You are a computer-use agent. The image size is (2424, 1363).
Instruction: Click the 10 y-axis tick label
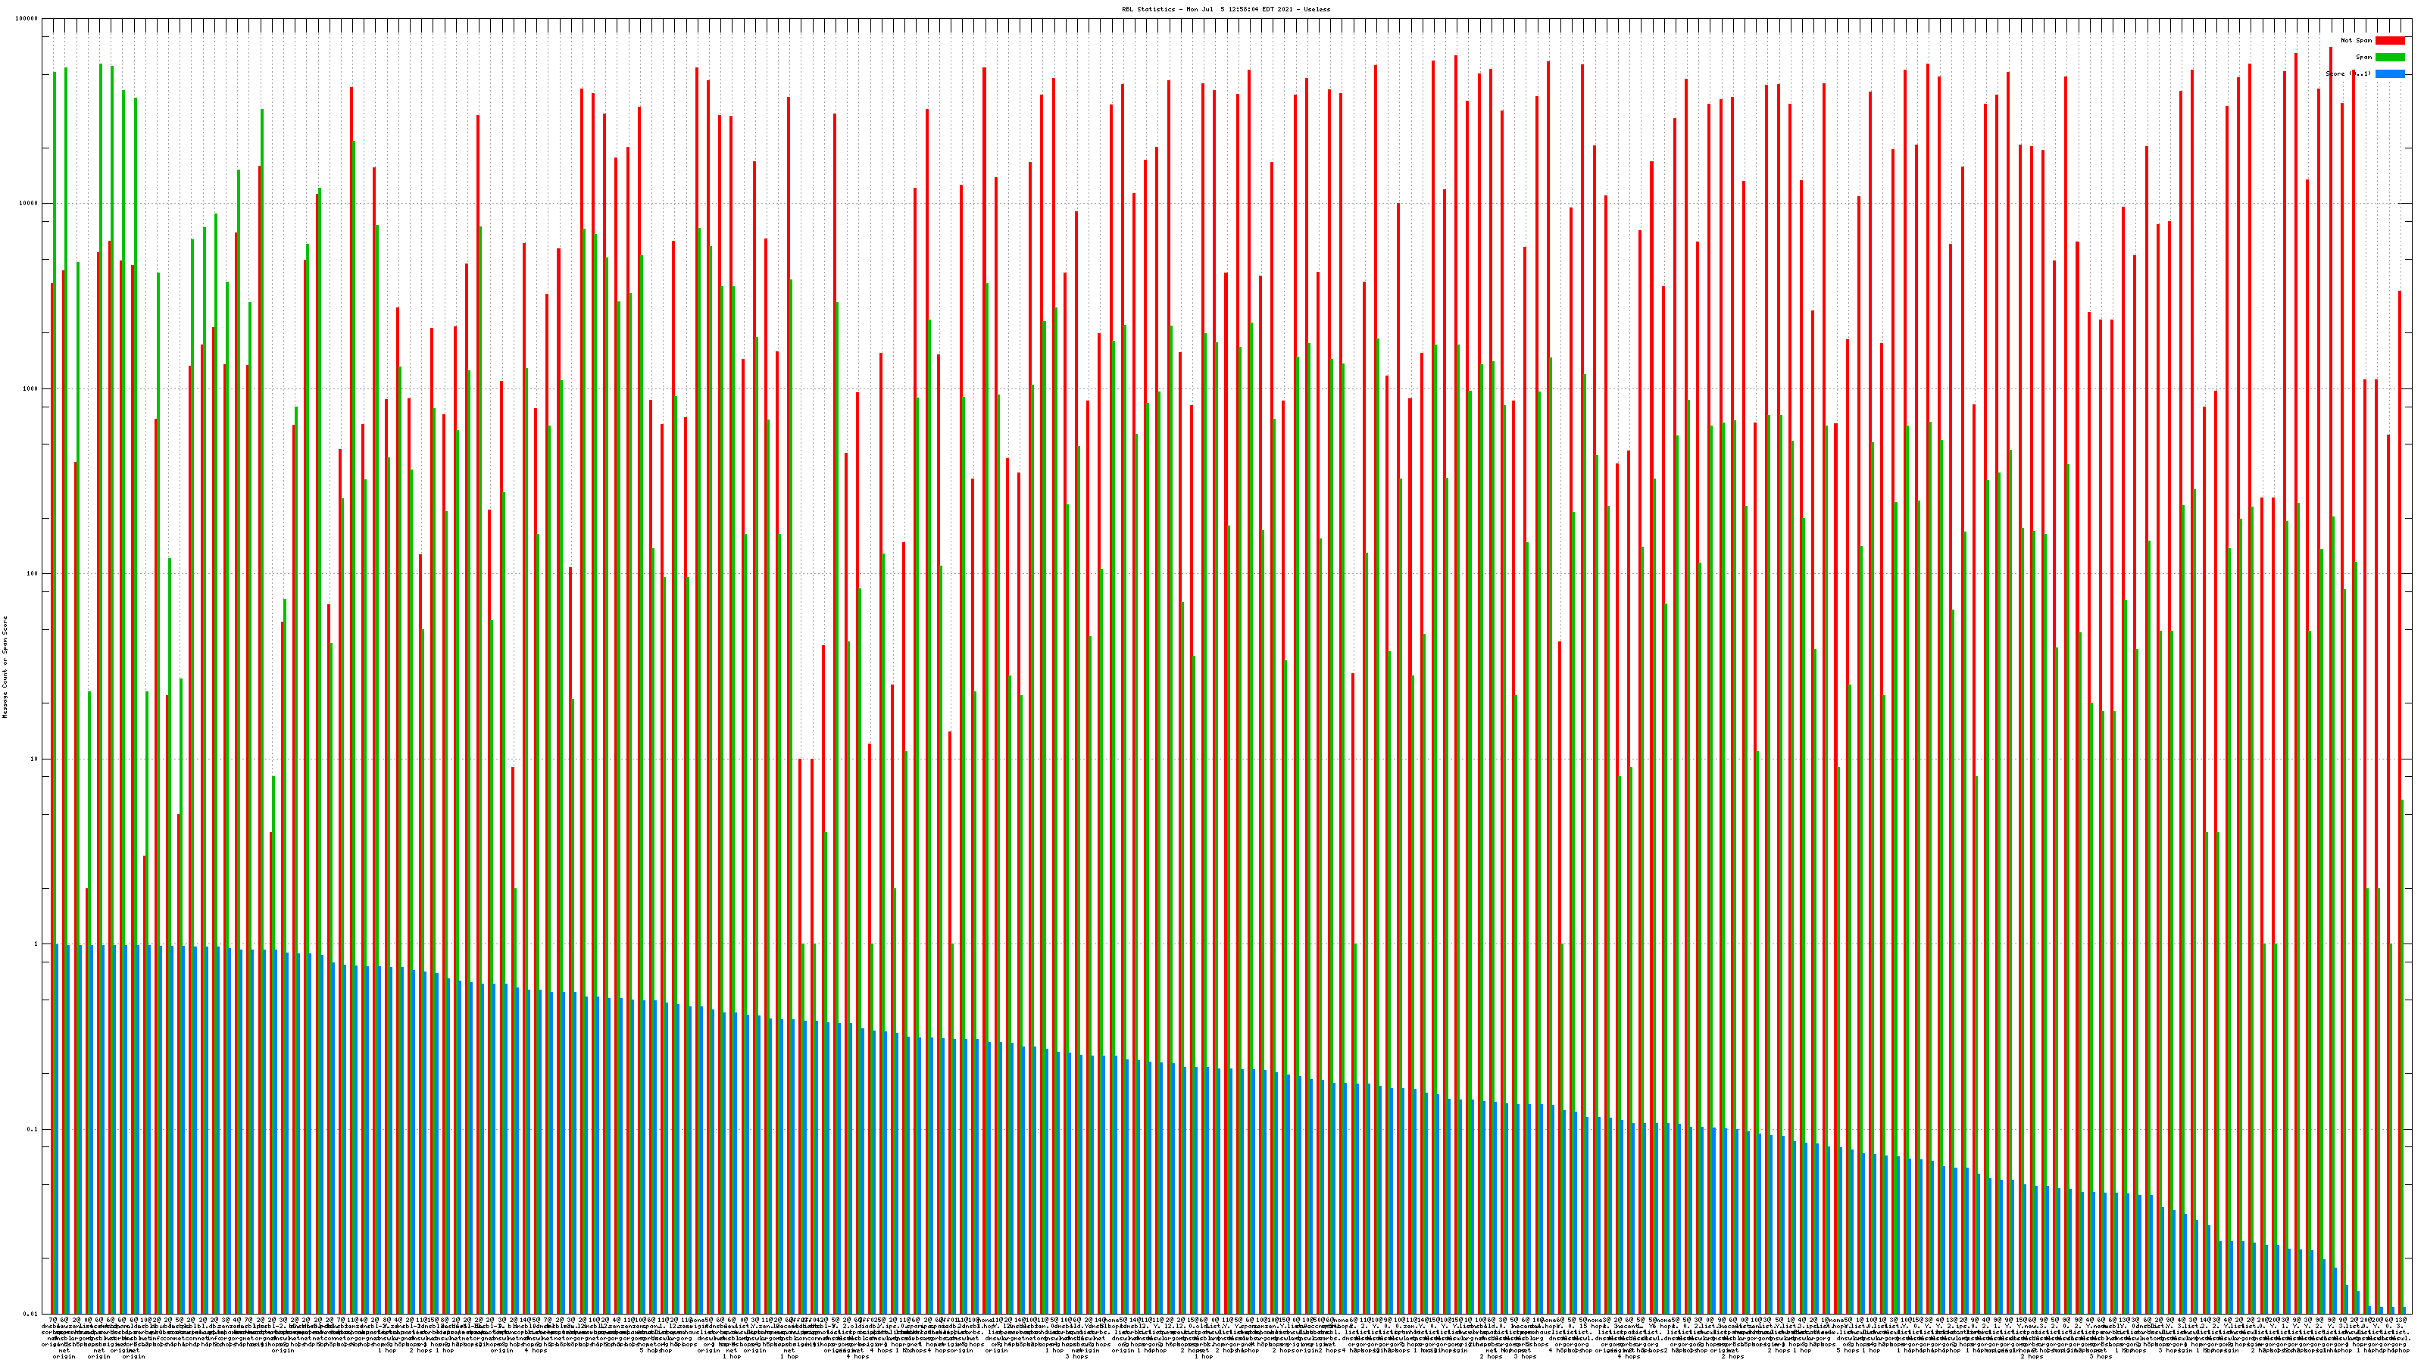pos(35,759)
